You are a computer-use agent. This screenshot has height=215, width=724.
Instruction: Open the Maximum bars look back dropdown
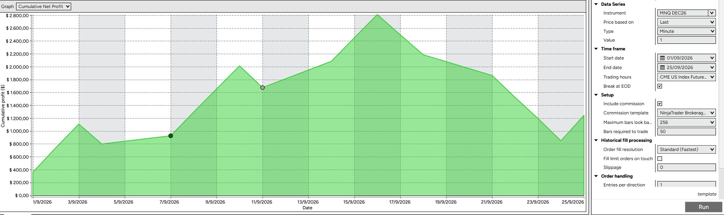686,122
